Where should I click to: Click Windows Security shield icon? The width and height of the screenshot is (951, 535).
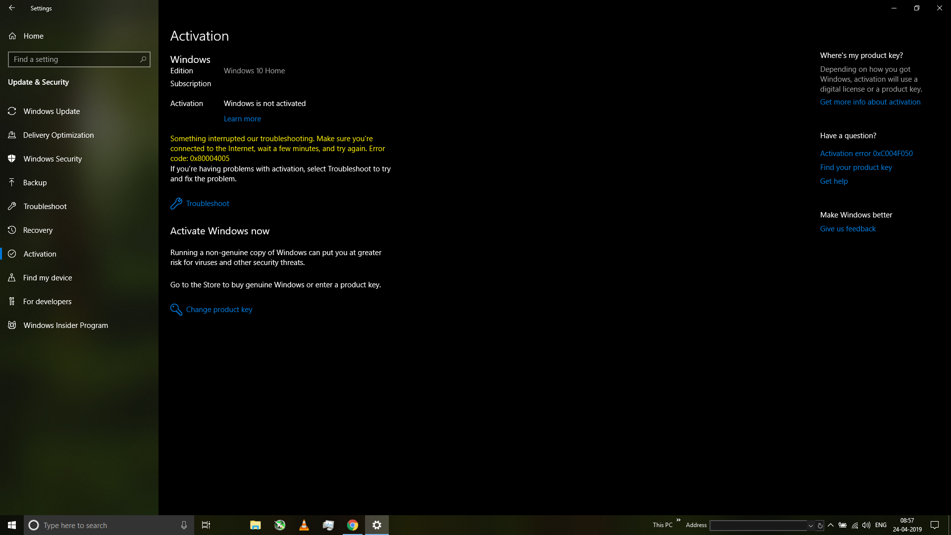pyautogui.click(x=12, y=159)
